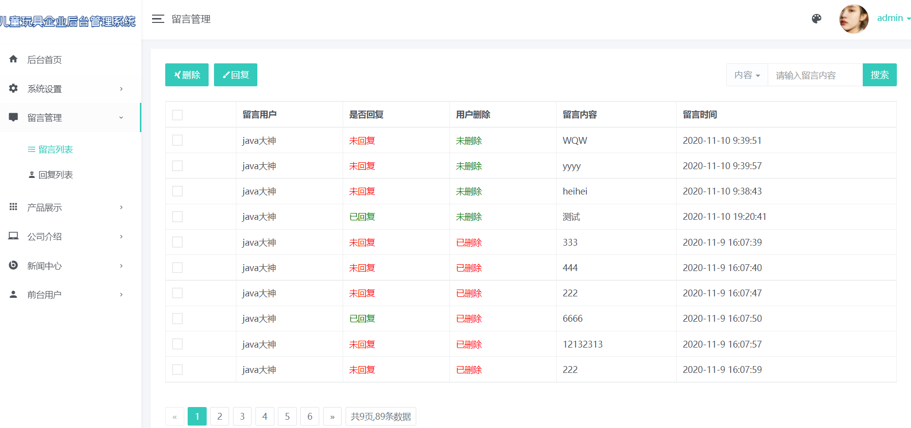The height and width of the screenshot is (428, 911).
Task: Check the row with content 444
Action: [x=177, y=268]
